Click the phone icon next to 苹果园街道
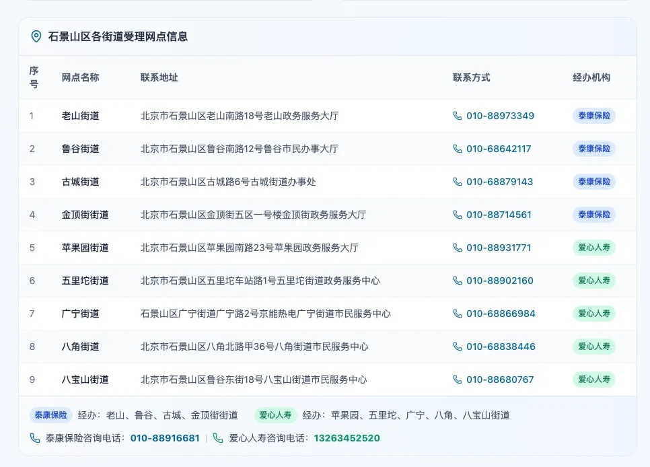Image resolution: width=650 pixels, height=467 pixels. click(x=458, y=248)
